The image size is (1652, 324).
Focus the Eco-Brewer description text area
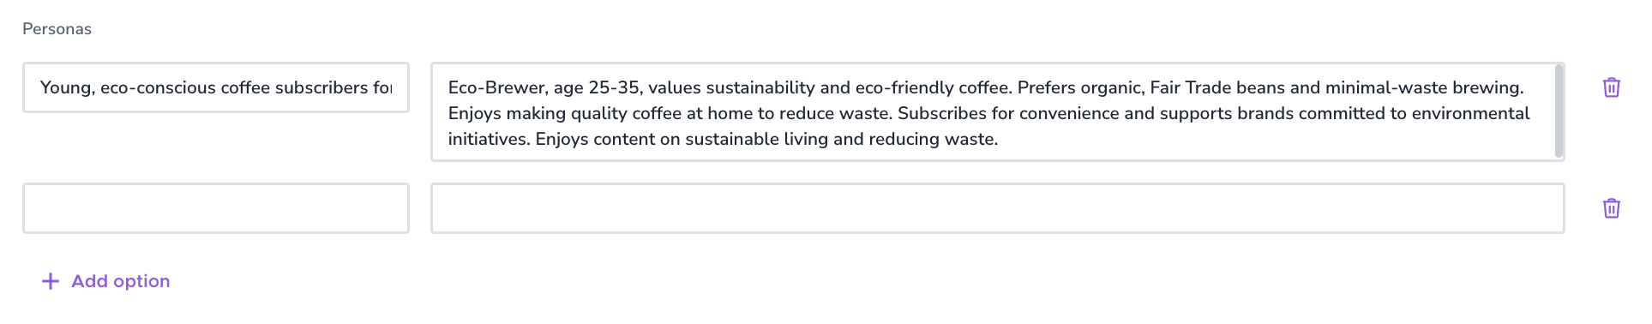point(997,111)
